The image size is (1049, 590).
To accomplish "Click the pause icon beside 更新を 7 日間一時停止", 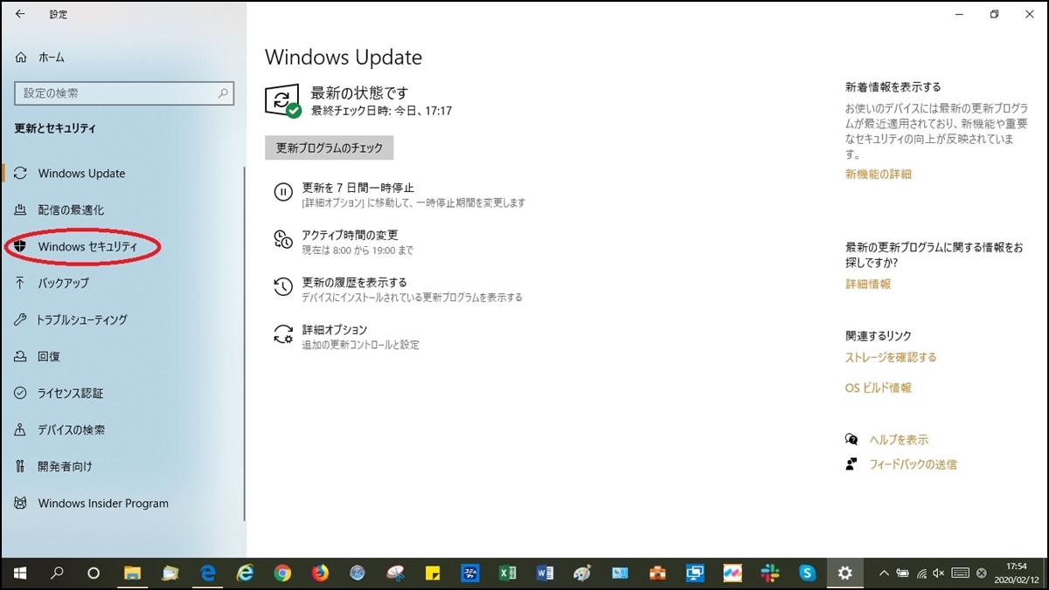I will pyautogui.click(x=283, y=192).
